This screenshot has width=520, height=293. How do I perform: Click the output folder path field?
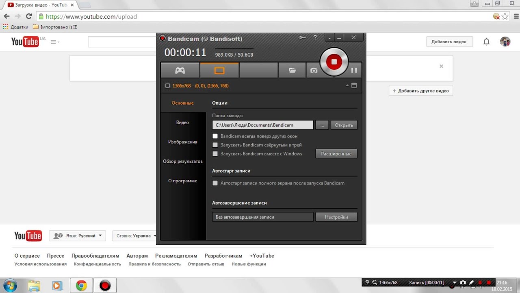(x=263, y=125)
